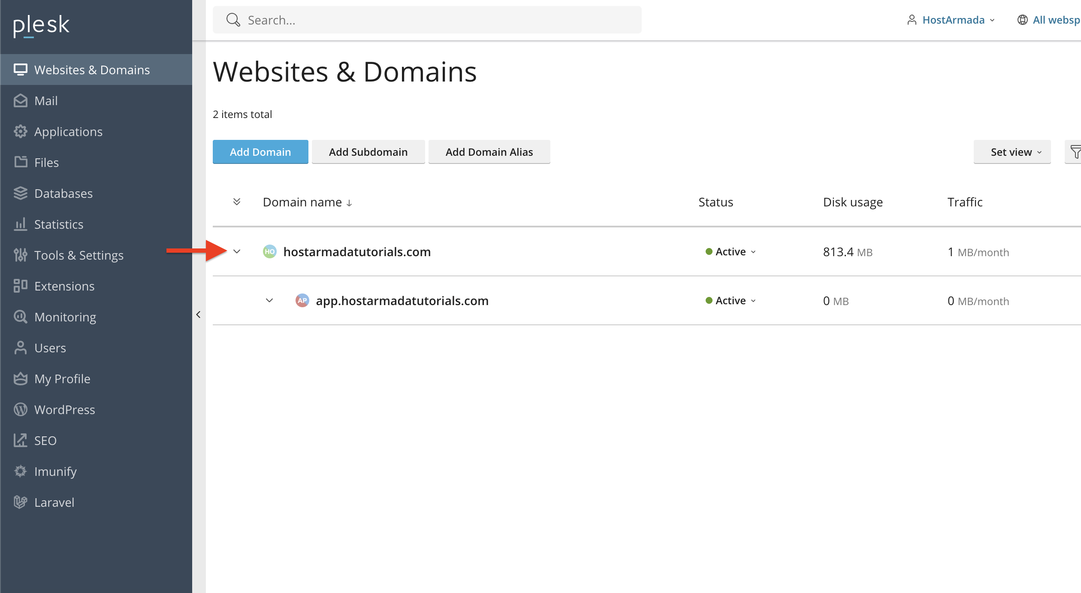Click the Add Domain Alias button
The image size is (1081, 593).
(489, 152)
